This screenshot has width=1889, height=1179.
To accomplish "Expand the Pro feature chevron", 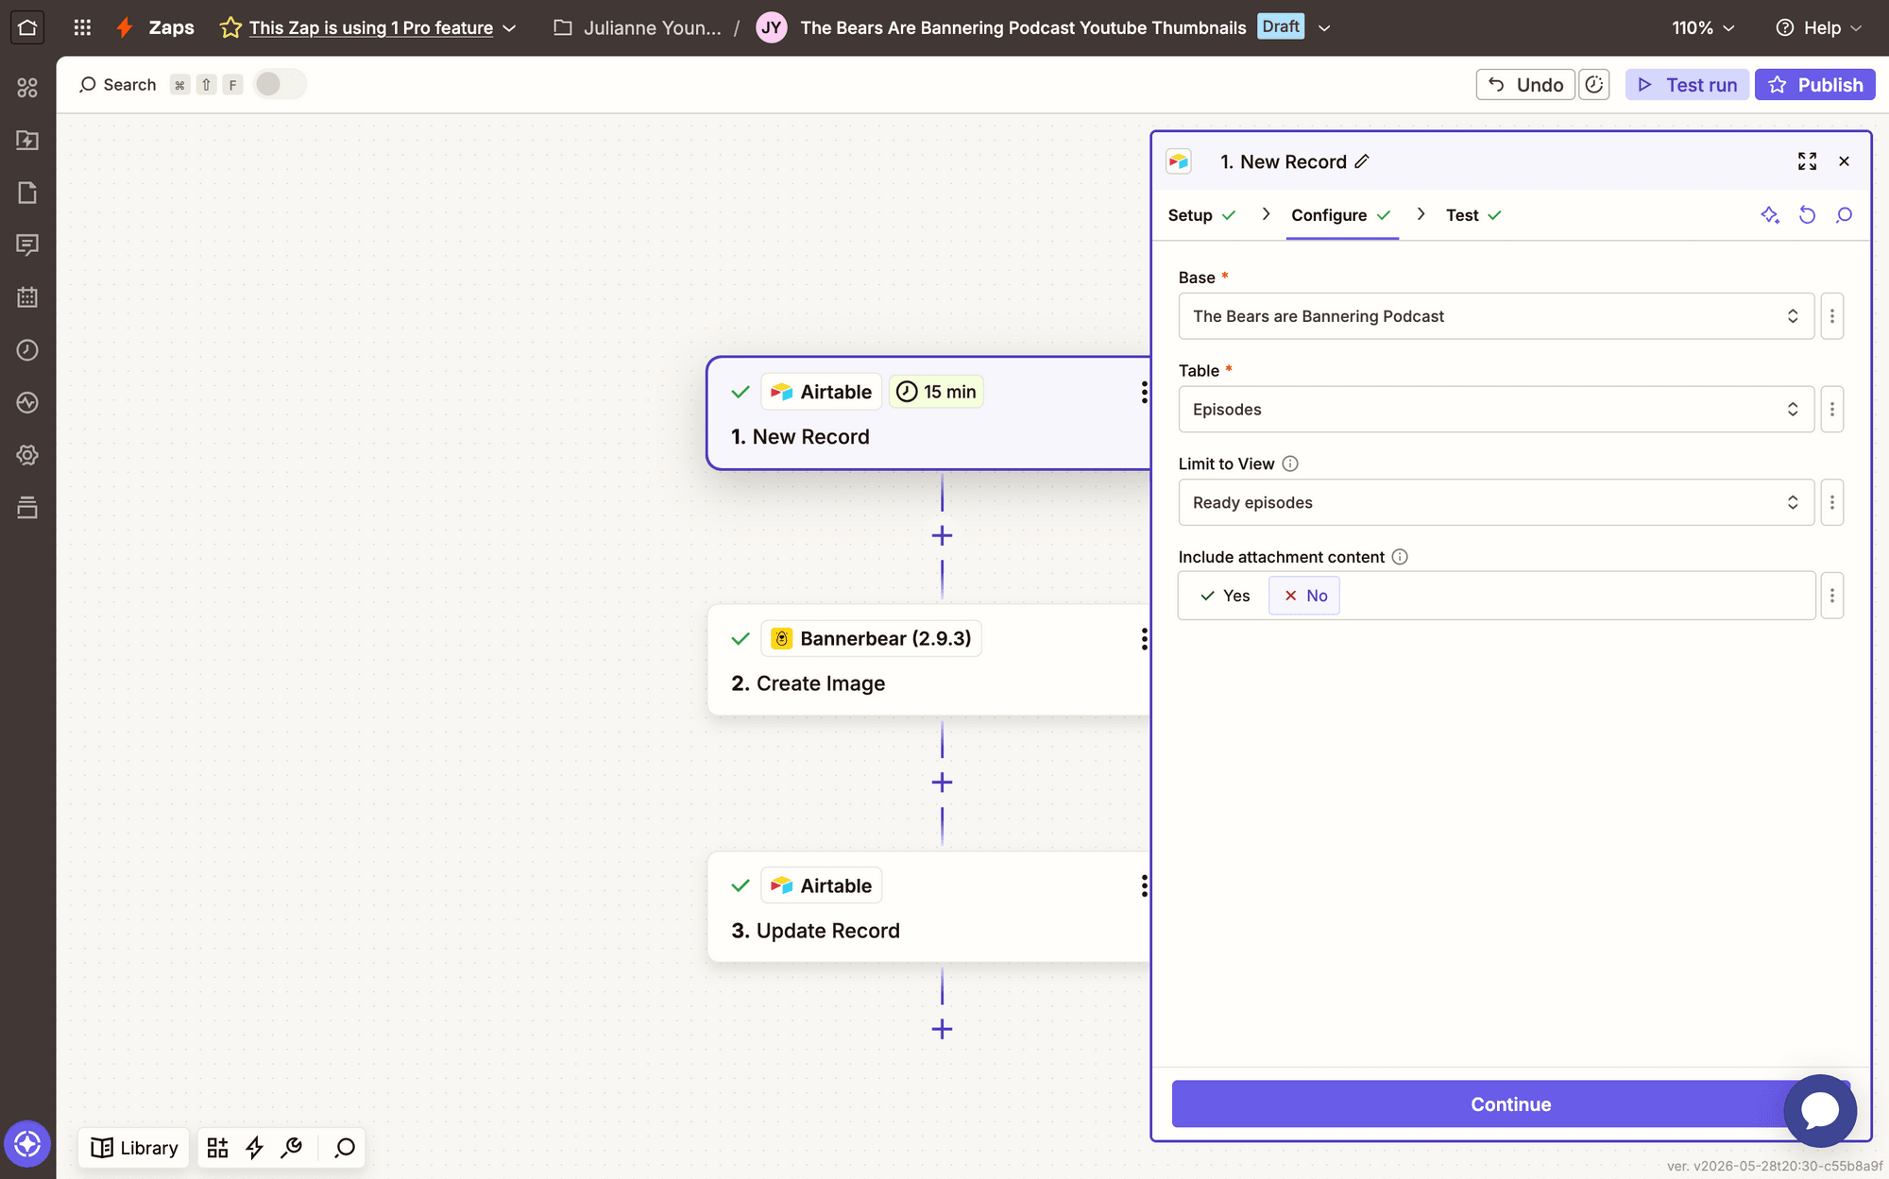I will [509, 28].
